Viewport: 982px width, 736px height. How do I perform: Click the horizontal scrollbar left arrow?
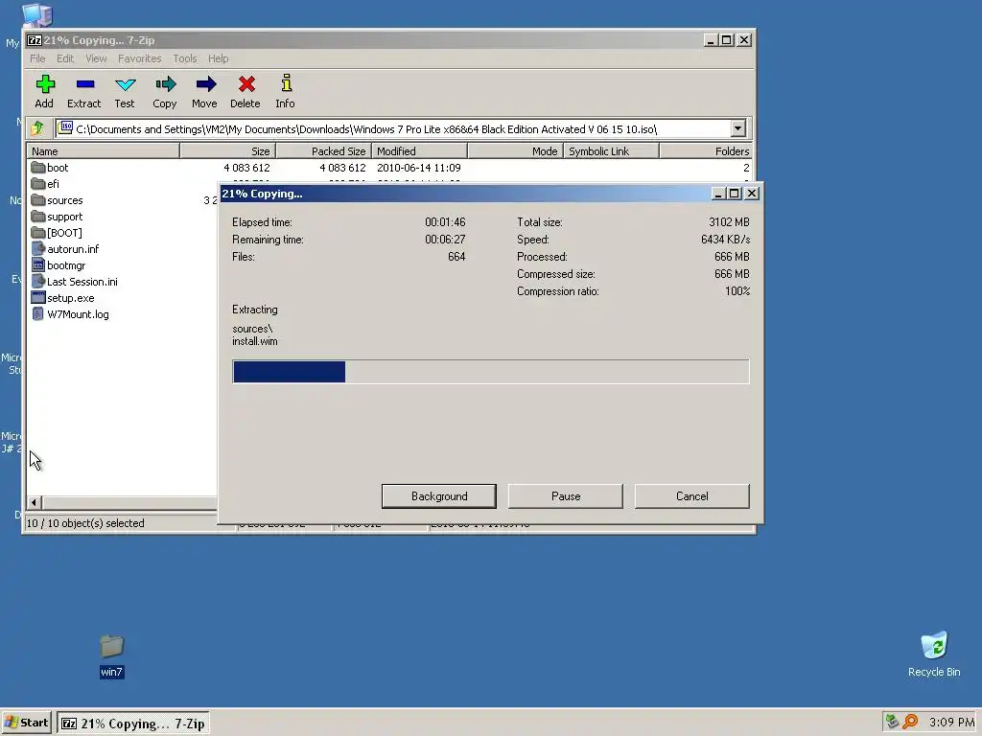35,502
